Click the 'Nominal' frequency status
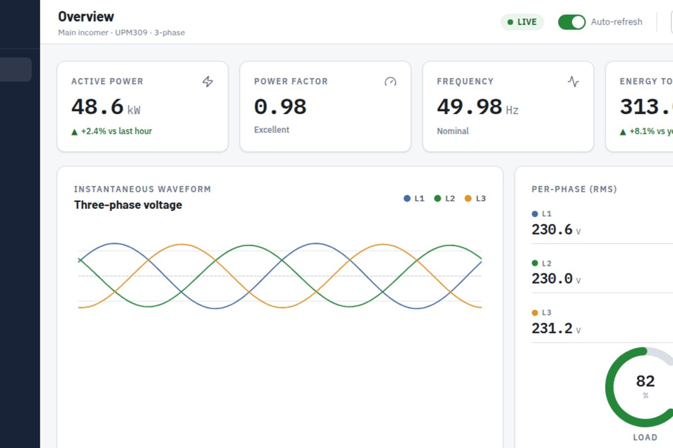The height and width of the screenshot is (448, 673). pos(453,131)
